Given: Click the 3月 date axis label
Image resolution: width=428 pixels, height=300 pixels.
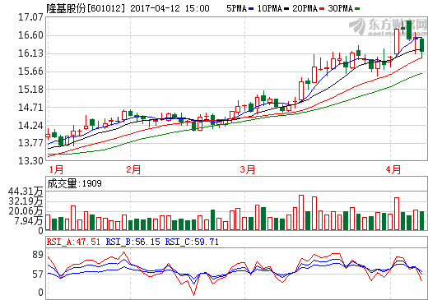Looking at the screenshot, I should 248,169.
